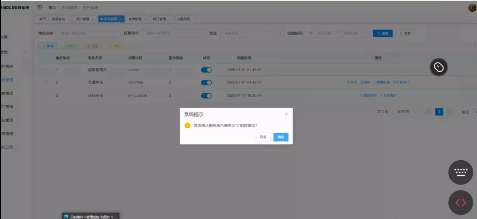Click 删除 link in 普通角色 row

coord(365,82)
